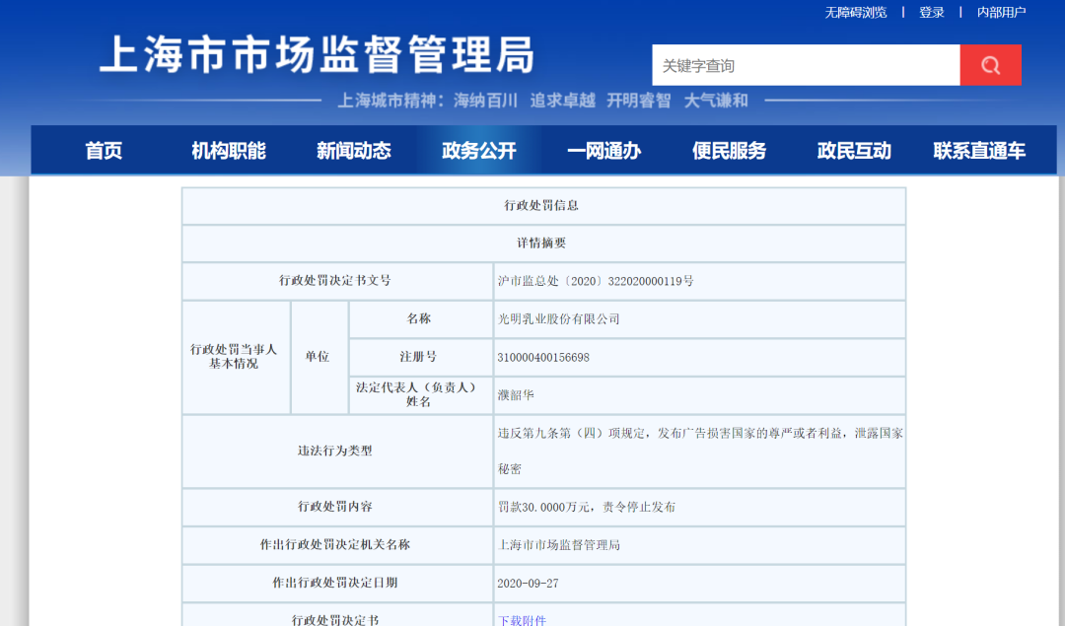Select the document number 沪市监总处〔2020〕322020000119号
This screenshot has height=626, width=1065.
point(596,281)
